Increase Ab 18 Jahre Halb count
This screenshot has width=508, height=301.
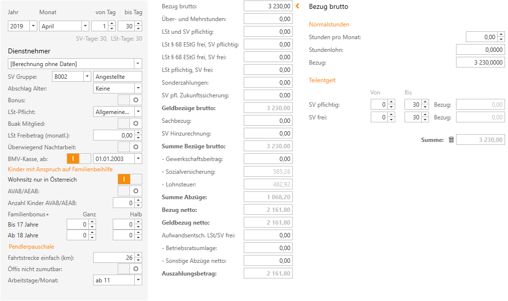(x=138, y=233)
